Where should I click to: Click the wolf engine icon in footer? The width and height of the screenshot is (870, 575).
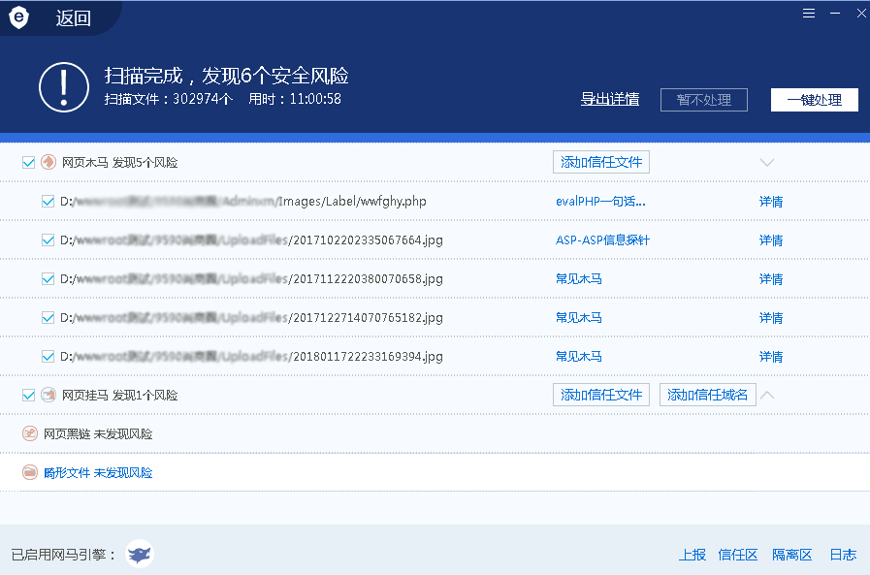coord(141,554)
